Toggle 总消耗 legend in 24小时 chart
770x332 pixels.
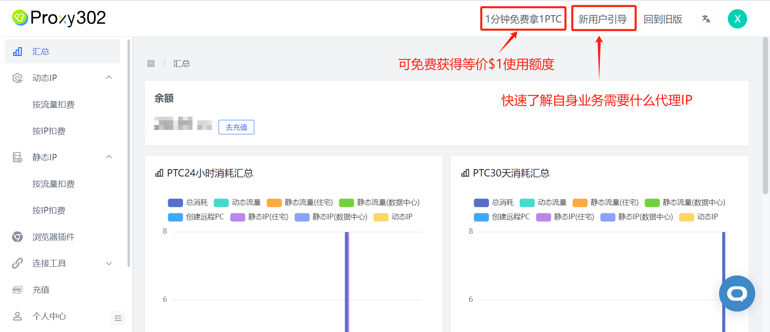188,202
